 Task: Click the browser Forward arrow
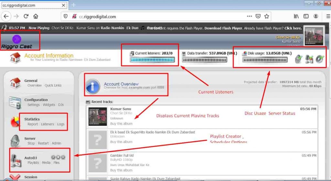[x=16, y=16]
